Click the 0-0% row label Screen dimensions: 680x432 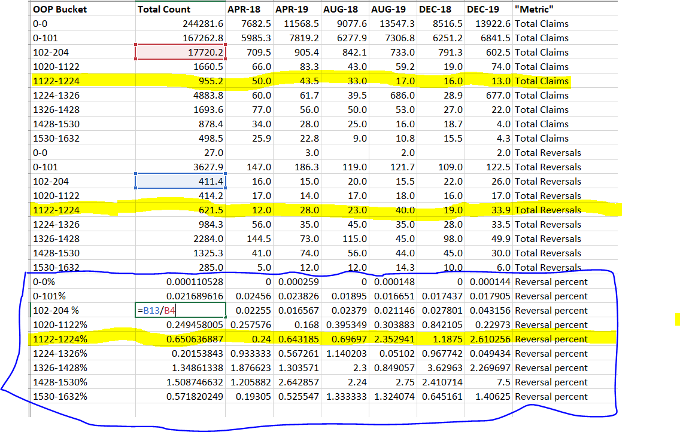(x=83, y=282)
